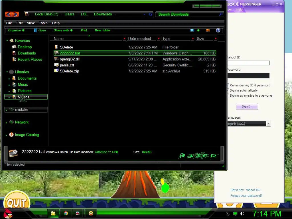The height and width of the screenshot is (219, 292).
Task: Open Chrome from the taskbar
Action: 66,213
